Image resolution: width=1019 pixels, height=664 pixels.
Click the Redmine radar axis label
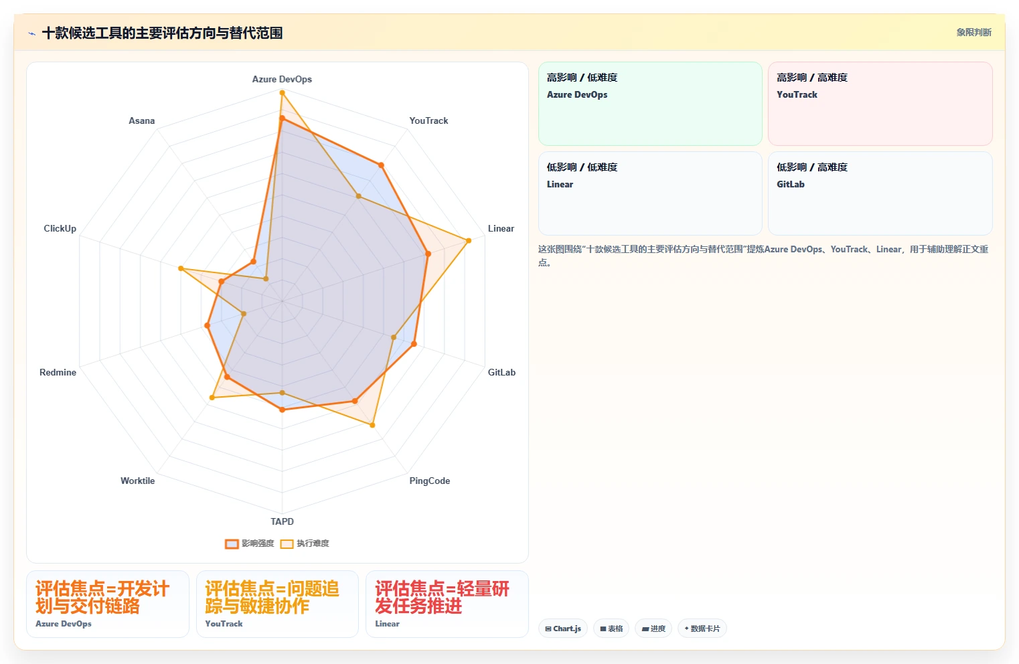58,372
